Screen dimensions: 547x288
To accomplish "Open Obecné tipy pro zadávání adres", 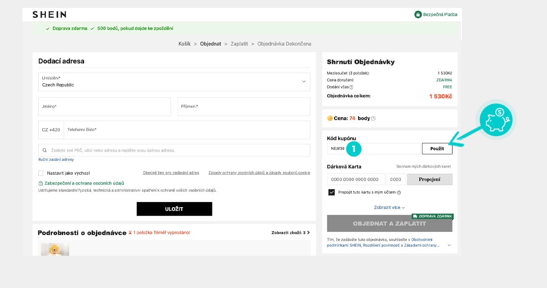I will tap(171, 173).
